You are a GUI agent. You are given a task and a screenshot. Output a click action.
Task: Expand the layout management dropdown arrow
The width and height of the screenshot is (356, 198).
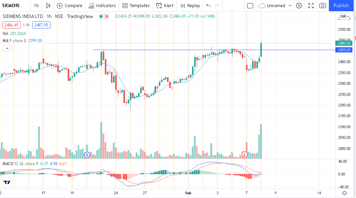290,5
